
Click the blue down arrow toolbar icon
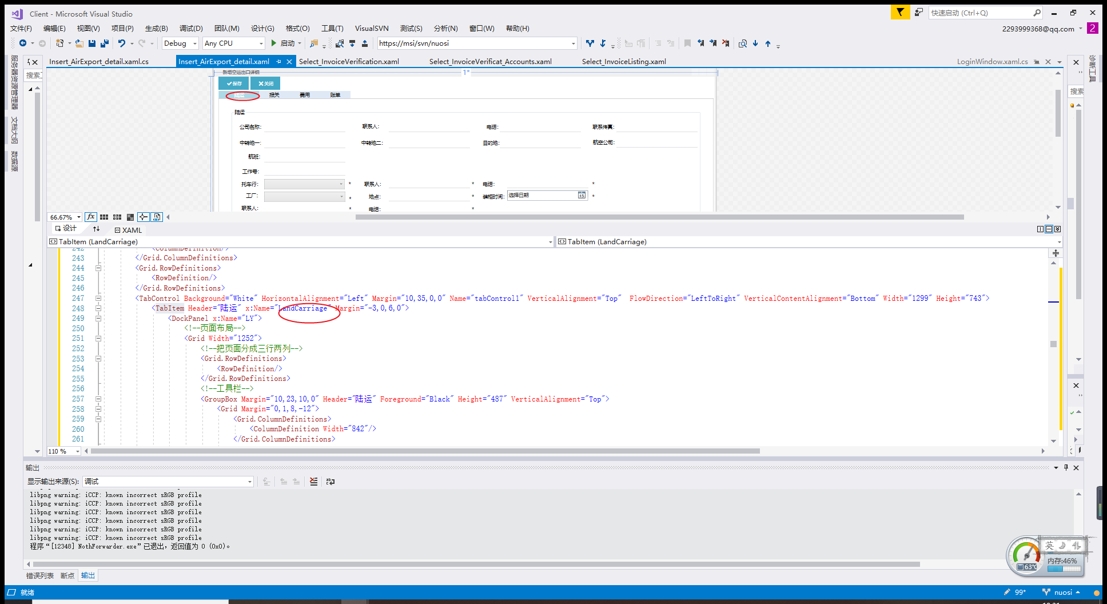[755, 43]
